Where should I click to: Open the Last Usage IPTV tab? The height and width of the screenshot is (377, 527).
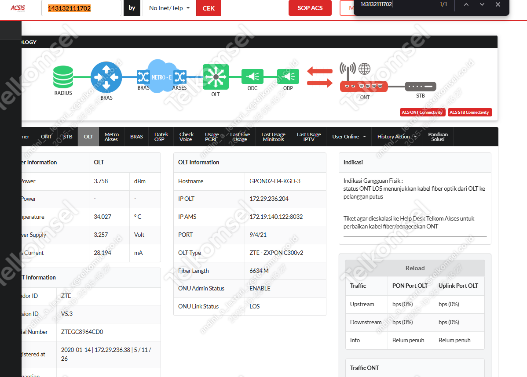pos(308,137)
